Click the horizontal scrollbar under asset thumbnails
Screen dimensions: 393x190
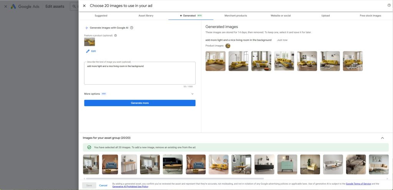click(175, 179)
